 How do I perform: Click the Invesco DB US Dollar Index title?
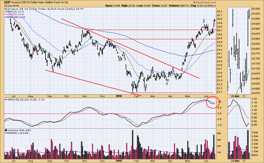pos(36,2)
